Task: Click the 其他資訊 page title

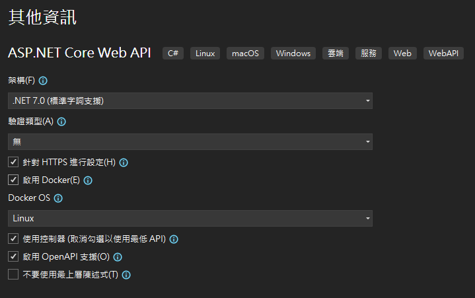Action: coord(42,17)
